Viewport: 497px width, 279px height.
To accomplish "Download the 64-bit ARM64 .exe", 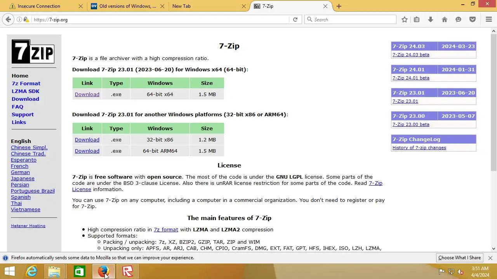I will pos(87,151).
